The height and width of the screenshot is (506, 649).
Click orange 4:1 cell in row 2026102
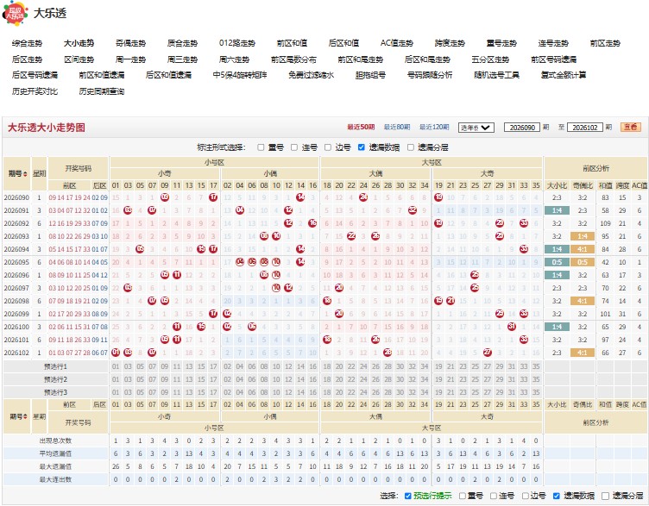583,353
